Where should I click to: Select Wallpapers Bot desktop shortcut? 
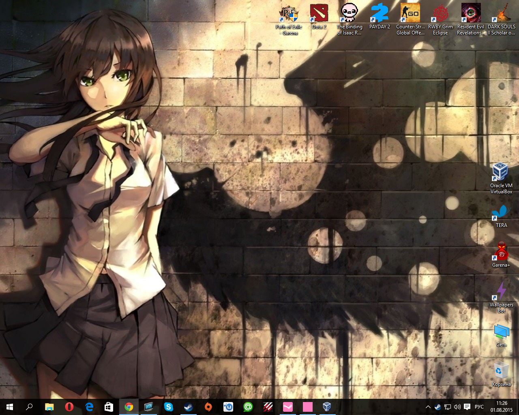(501, 297)
